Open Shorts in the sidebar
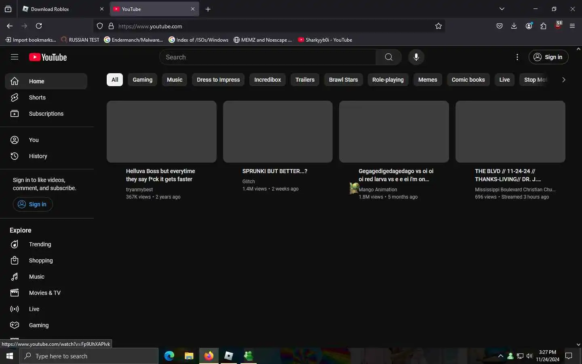 [x=46, y=97]
